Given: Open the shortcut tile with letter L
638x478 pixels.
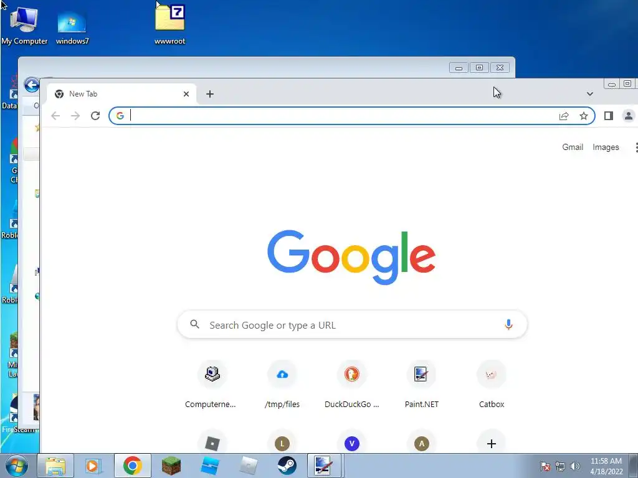Looking at the screenshot, I should click(x=282, y=443).
